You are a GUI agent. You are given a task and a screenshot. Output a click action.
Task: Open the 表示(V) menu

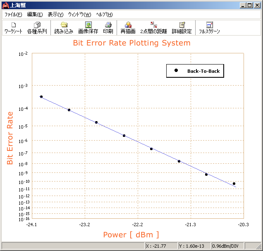[x=55, y=14]
